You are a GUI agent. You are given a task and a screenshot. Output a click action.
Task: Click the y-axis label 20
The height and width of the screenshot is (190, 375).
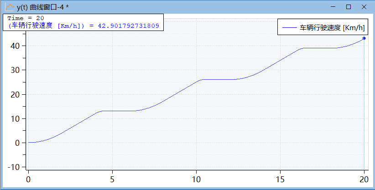pos(15,94)
